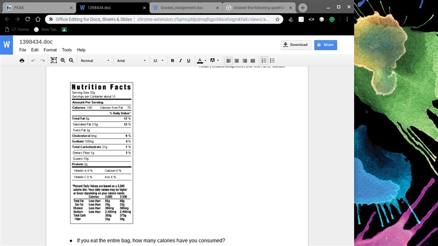The height and width of the screenshot is (246, 438).
Task: Open the font size 12 dropdown
Action: 158,61
